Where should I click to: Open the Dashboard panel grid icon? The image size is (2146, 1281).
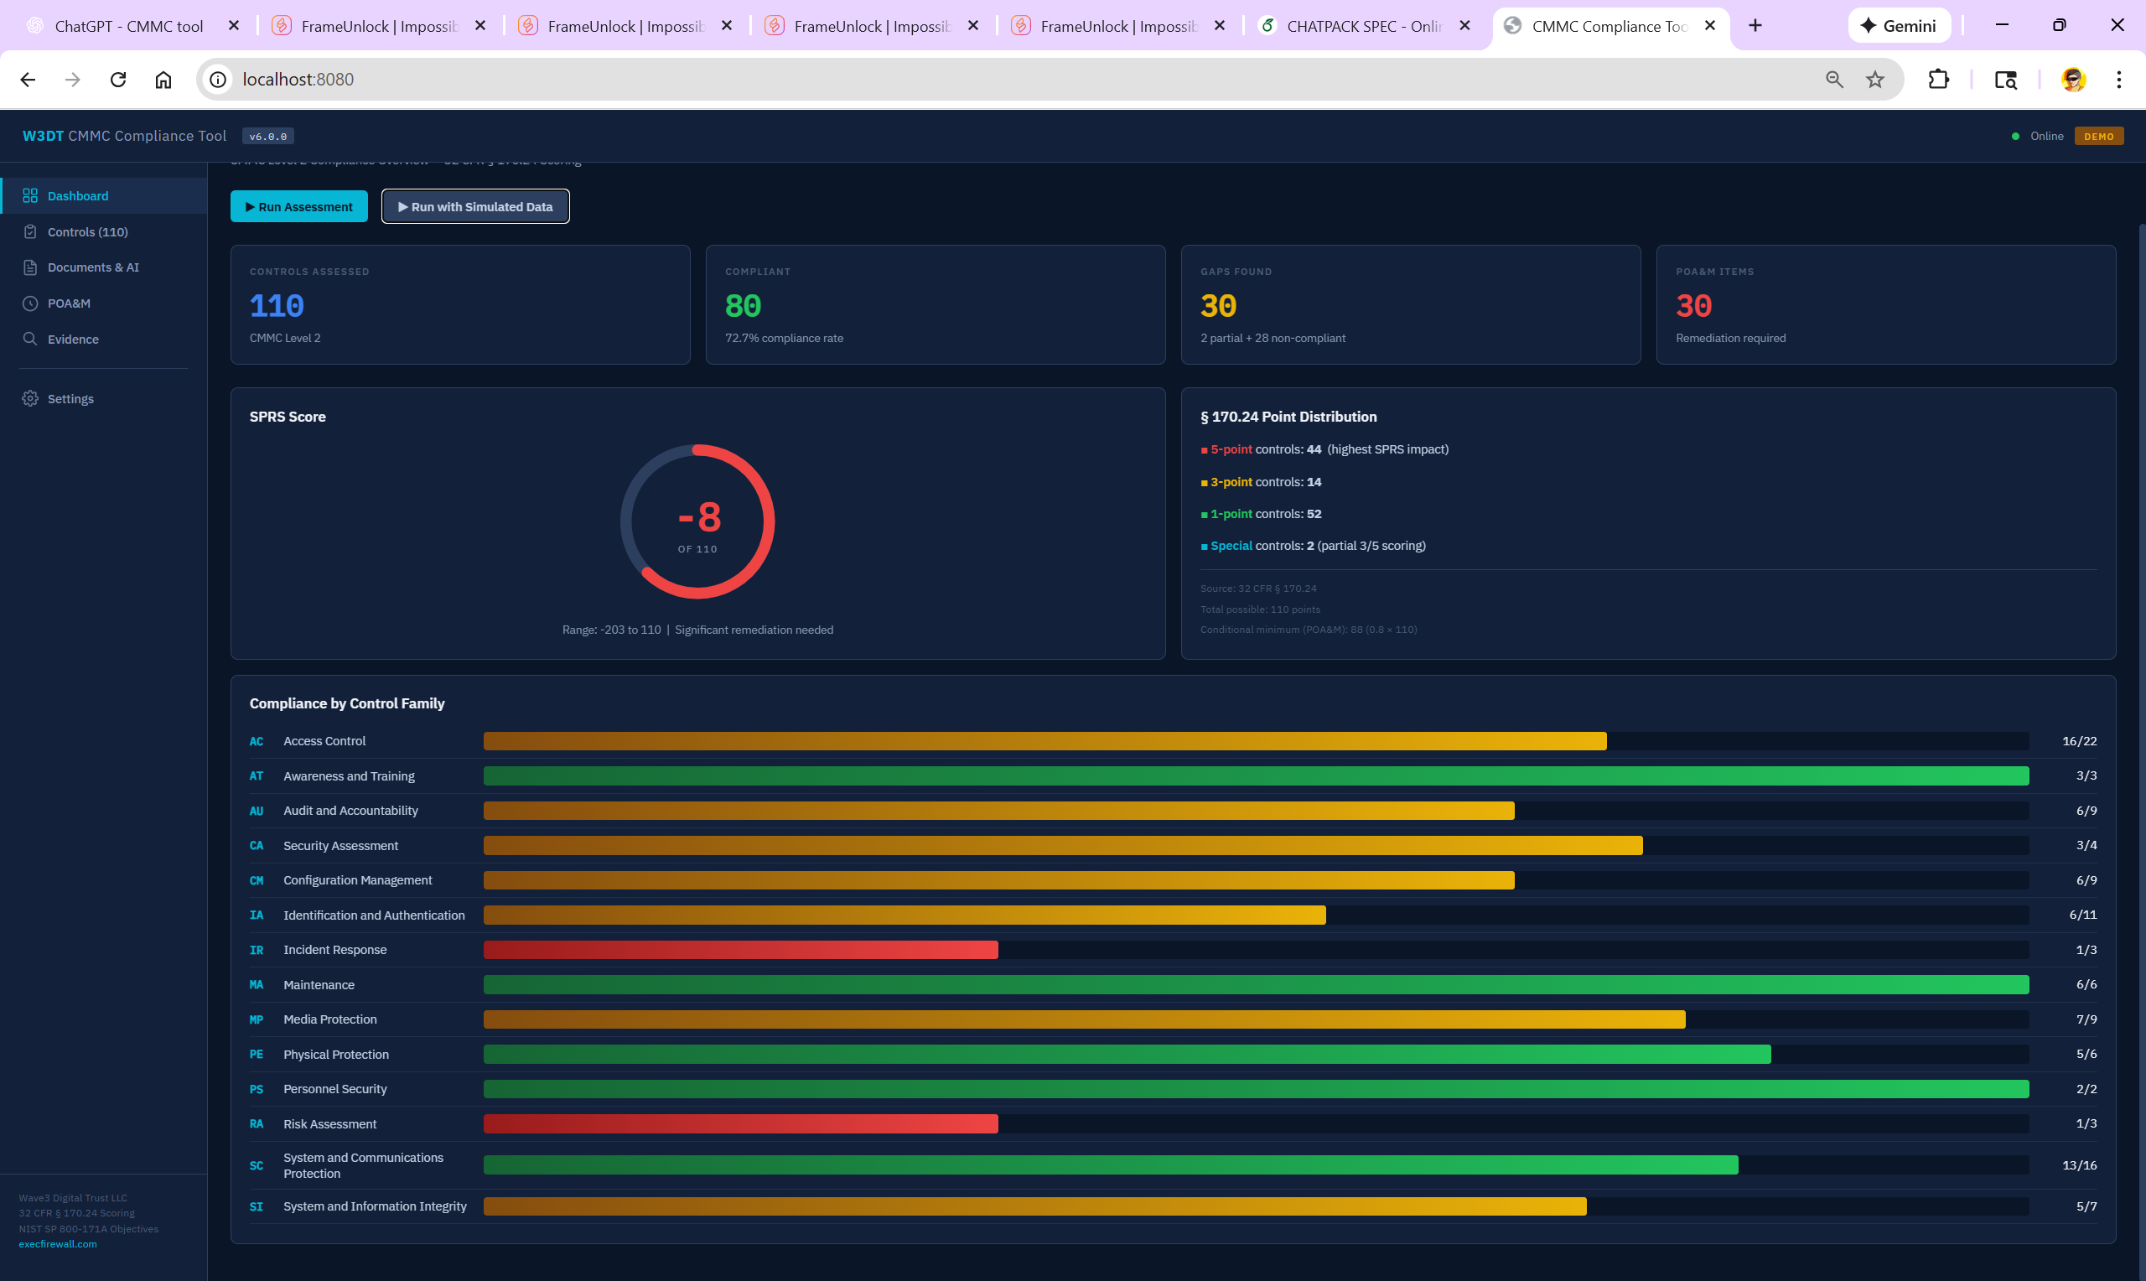[x=31, y=195]
